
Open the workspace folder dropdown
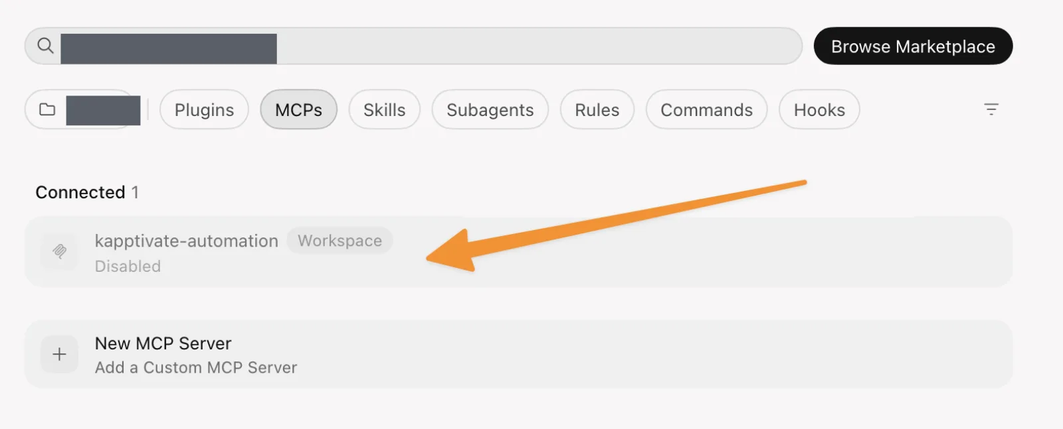click(x=83, y=109)
